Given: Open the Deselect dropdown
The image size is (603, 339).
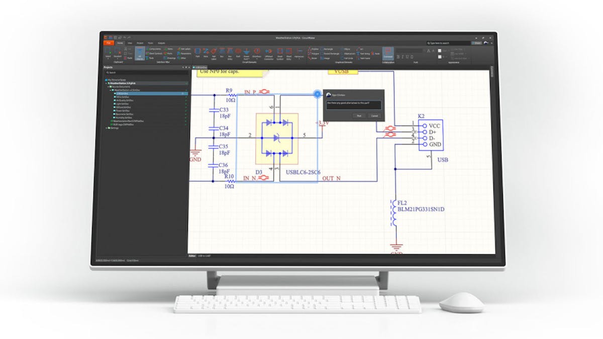Looking at the screenshot, I should click(118, 53).
